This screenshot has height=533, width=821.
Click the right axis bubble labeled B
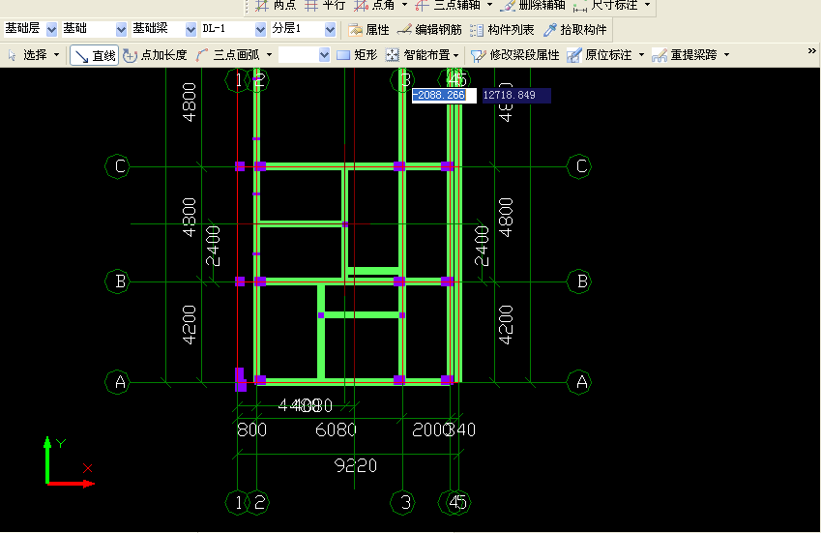click(x=580, y=281)
